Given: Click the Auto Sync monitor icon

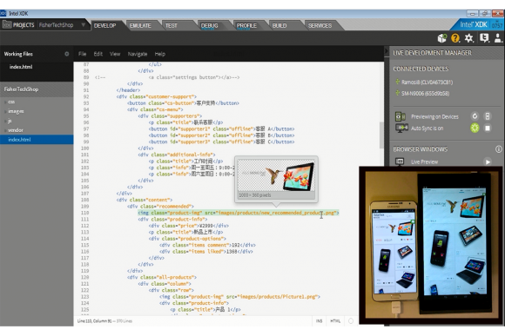Looking at the screenshot, I should tap(401, 128).
